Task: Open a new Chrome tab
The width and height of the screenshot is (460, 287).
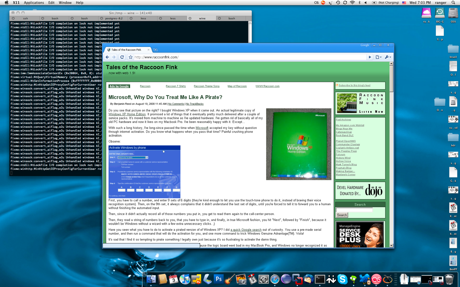Action: (156, 50)
